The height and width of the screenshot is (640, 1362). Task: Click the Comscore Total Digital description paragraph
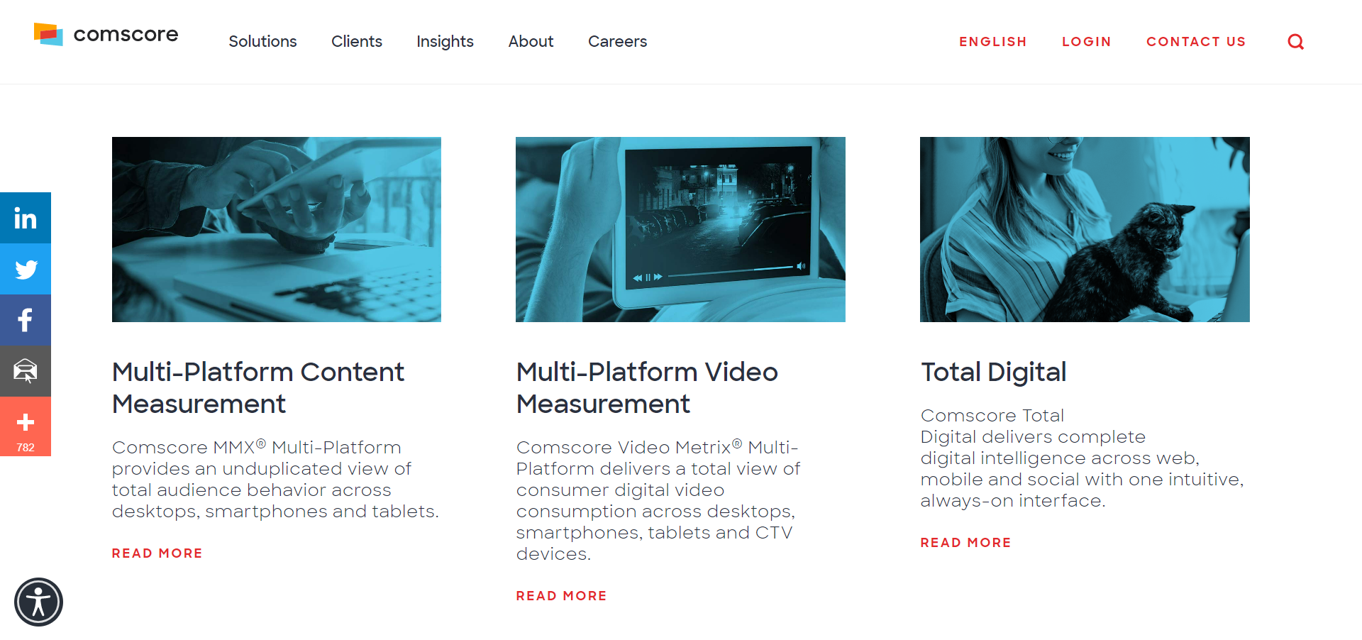coord(1082,458)
